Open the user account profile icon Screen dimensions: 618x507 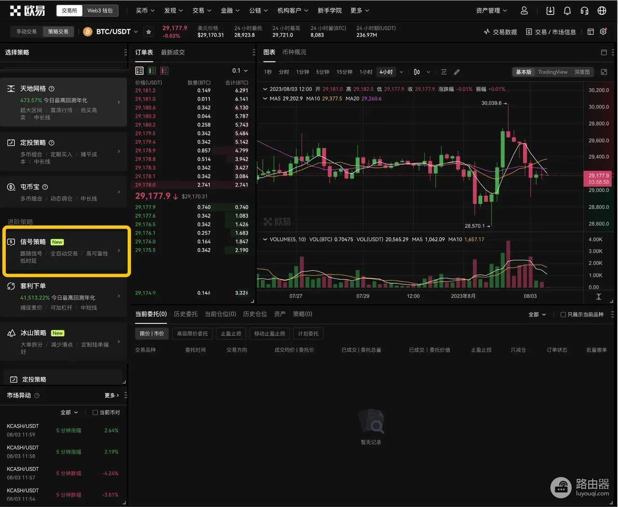point(524,11)
